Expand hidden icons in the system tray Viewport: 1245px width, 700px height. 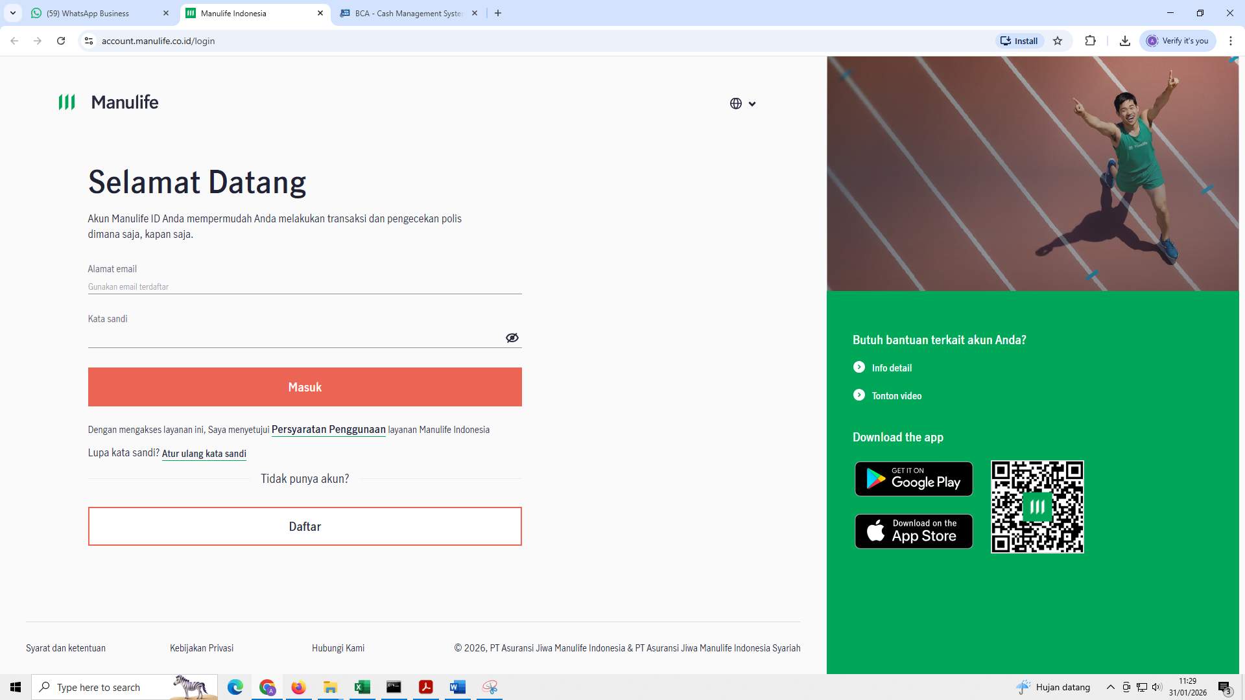point(1111,687)
